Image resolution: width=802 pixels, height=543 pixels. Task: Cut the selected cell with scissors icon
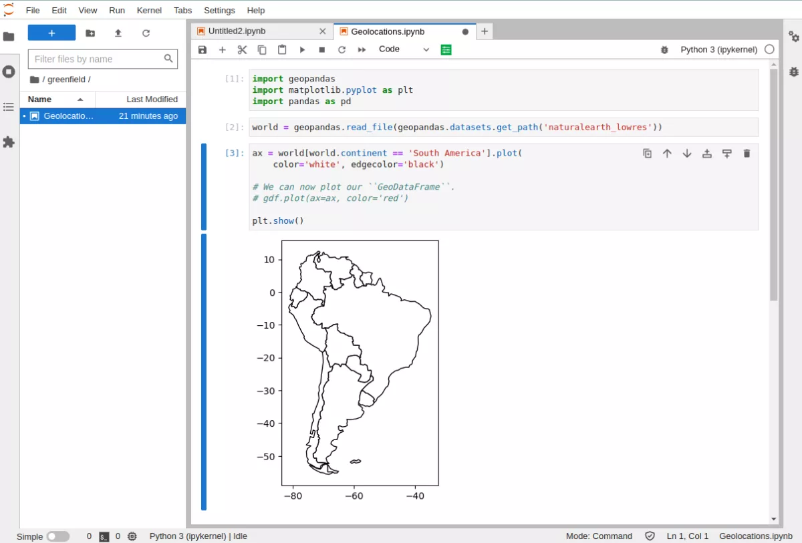[242, 49]
